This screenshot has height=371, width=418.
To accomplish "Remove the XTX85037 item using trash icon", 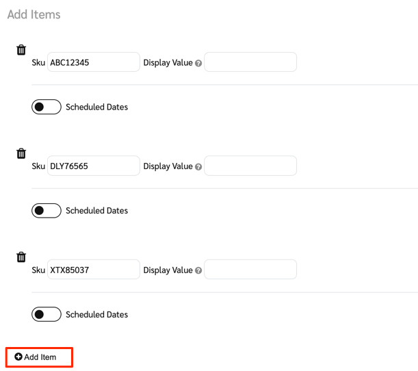I will (x=21, y=257).
